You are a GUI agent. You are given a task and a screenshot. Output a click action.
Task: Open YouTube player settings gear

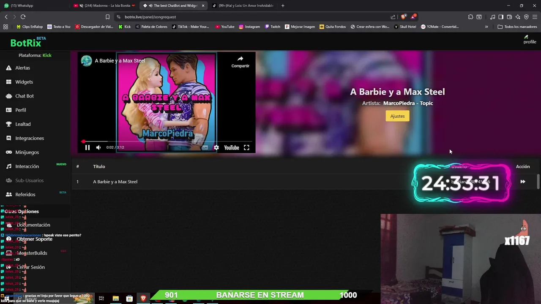[216, 147]
